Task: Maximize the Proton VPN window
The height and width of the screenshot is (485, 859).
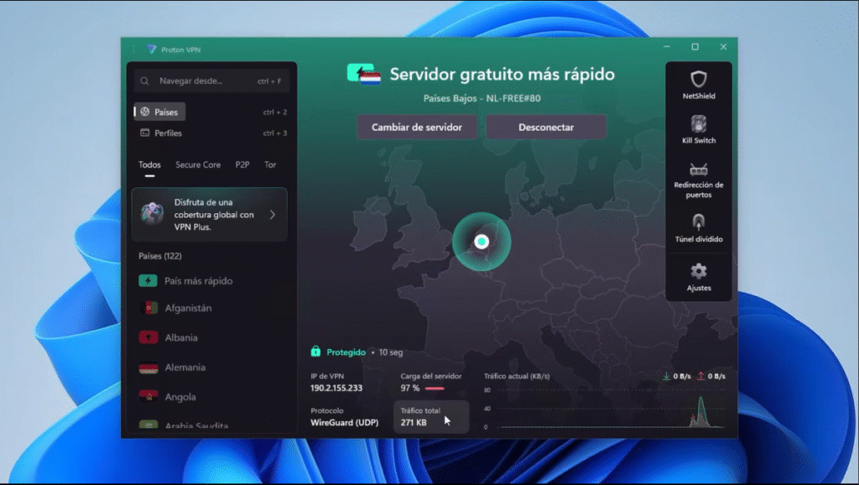Action: point(695,47)
